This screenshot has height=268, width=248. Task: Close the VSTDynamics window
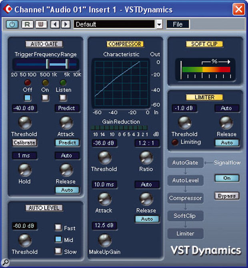coord(238,9)
